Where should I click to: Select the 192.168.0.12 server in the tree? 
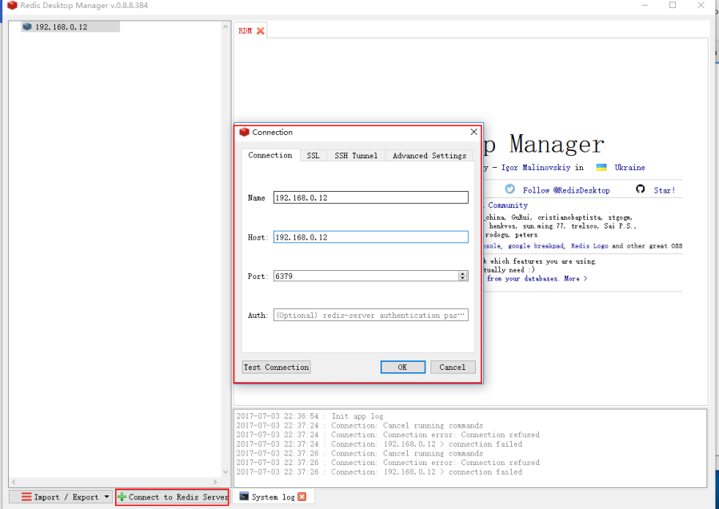coord(70,27)
